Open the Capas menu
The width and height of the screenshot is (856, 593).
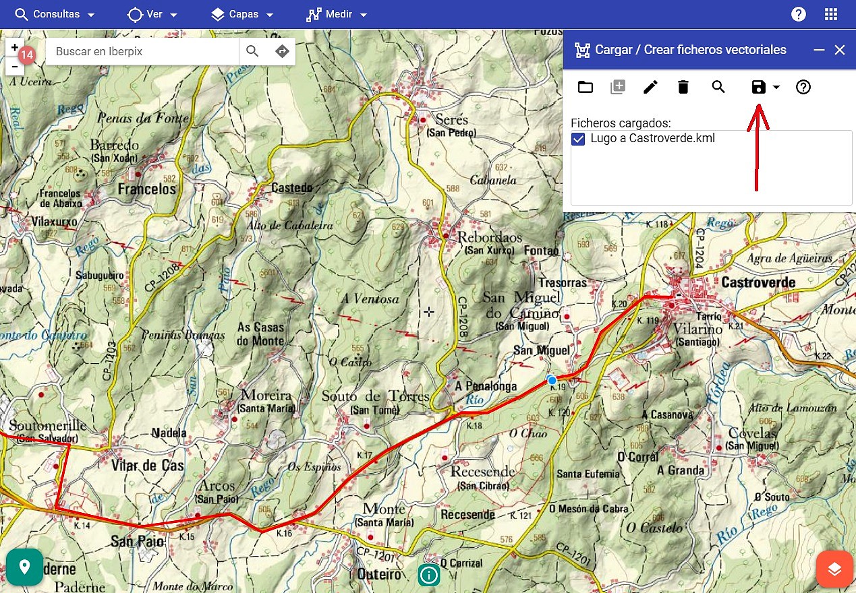click(x=242, y=14)
